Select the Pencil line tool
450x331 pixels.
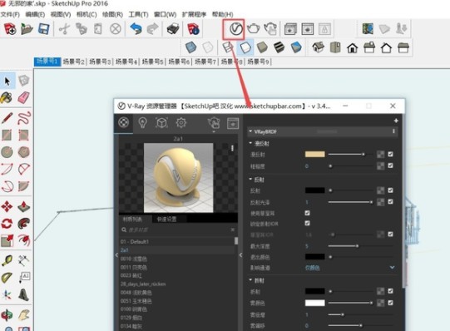(7, 118)
